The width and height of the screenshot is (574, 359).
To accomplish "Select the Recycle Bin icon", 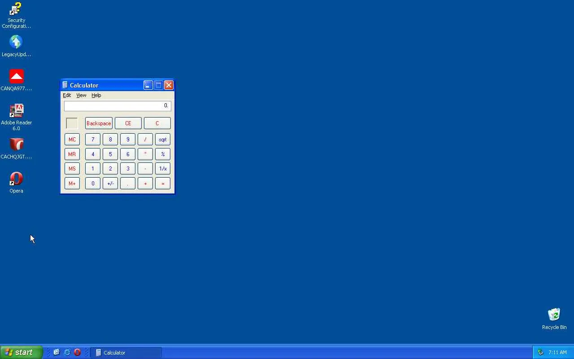I will point(554,319).
